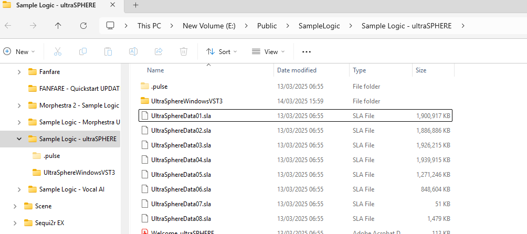527x234 pixels.
Task: Sort files by Size column header
Action: 421,70
